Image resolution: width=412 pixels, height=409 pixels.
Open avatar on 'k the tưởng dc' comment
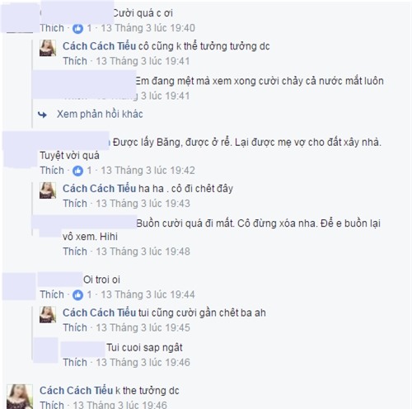[20, 397]
